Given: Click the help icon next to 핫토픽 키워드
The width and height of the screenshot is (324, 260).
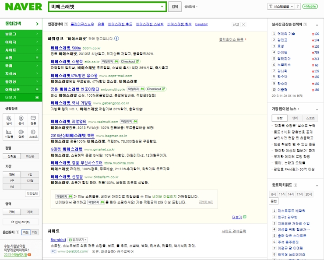Looking at the screenshot, I should 295,185.
